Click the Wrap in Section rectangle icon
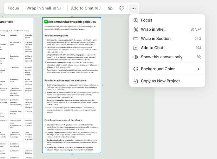Image resolution: width=217 pixels, height=159 pixels. 136,39
